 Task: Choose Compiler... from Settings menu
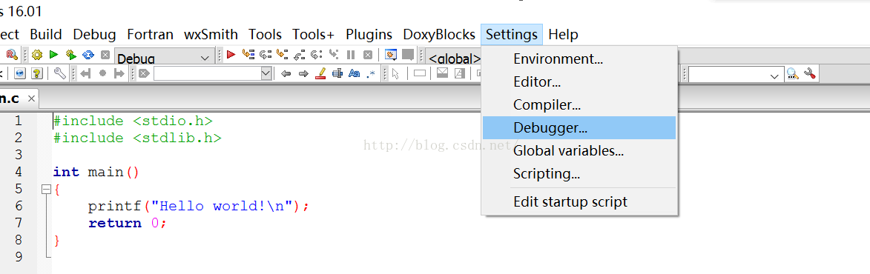[579, 104]
